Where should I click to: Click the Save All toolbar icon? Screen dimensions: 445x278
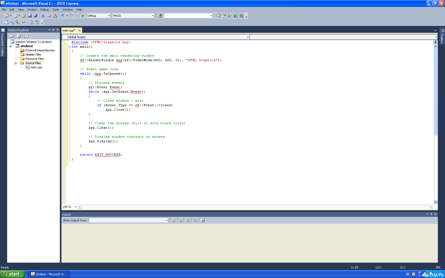(x=35, y=16)
